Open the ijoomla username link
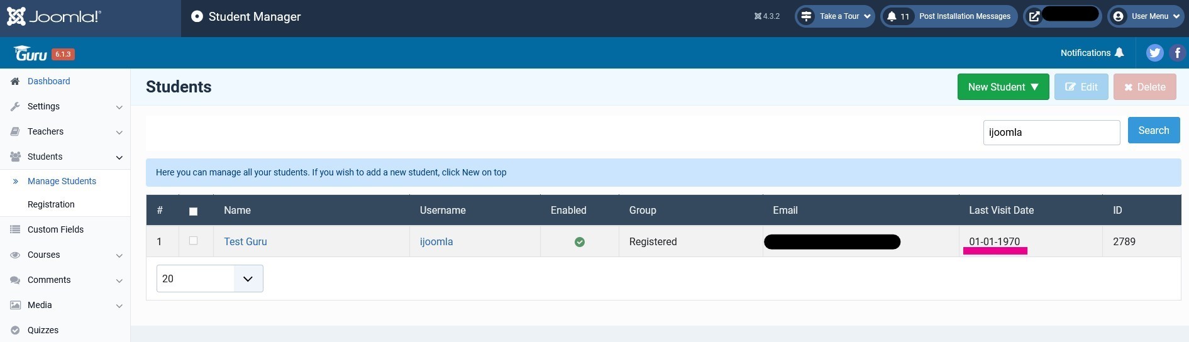This screenshot has height=342, width=1189. [x=436, y=241]
